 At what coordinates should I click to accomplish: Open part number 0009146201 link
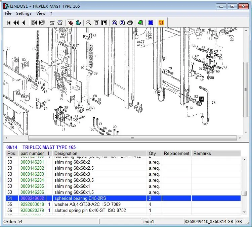coord(32,162)
